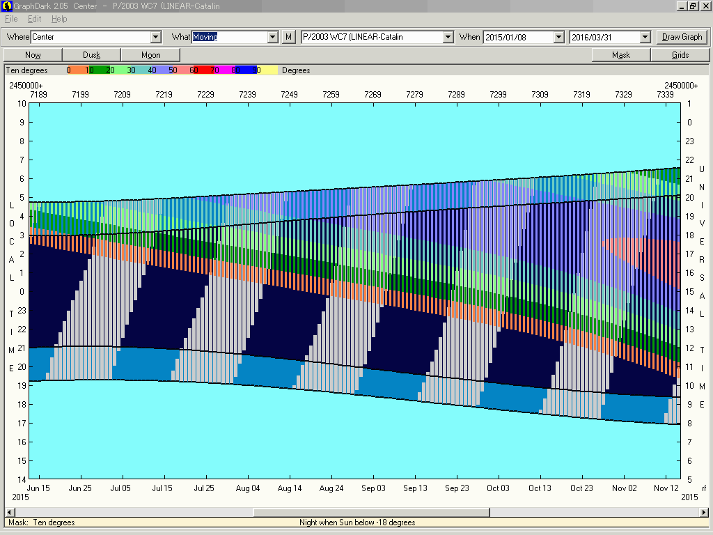Viewport: 713px width, 535px height.
Task: Click the GraphDark app icon in title bar
Action: (x=6, y=6)
